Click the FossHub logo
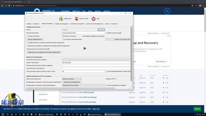The image size is (206, 116). pos(44,11)
